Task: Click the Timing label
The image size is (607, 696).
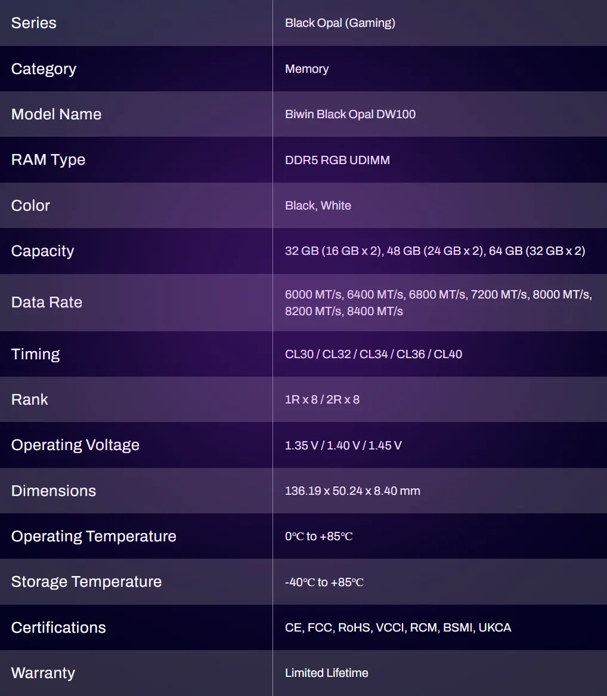Action: point(35,354)
